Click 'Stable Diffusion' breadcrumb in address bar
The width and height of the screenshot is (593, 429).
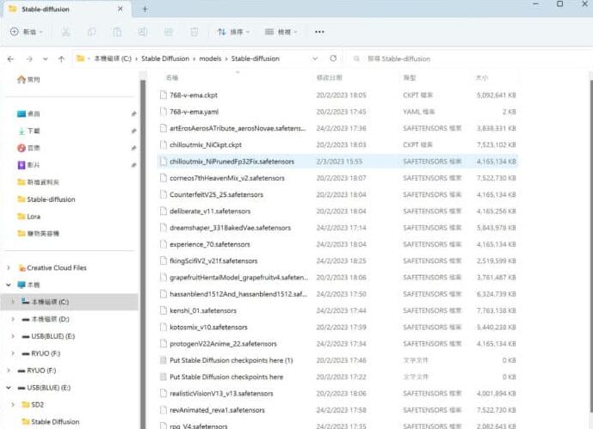(165, 58)
